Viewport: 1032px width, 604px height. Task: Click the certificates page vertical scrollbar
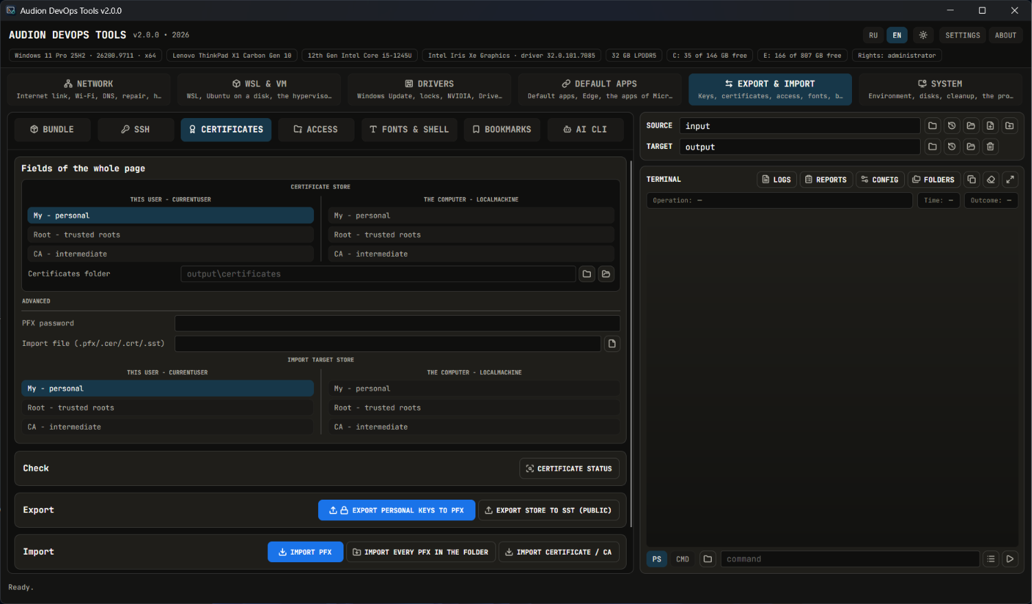tap(631, 343)
